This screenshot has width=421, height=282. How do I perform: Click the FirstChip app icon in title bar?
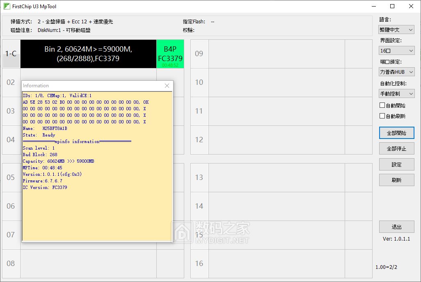pyautogui.click(x=7, y=6)
